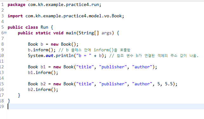This screenshot has height=119, width=204.
Task: Click "publisher" string on line 12
Action: click(x=113, y=67)
